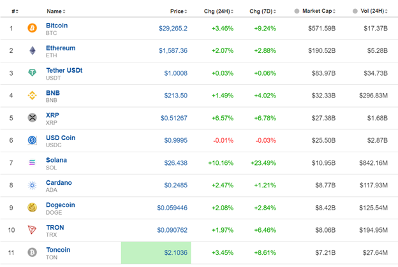
Task: Select the BTC ticker text
Action: (51, 33)
